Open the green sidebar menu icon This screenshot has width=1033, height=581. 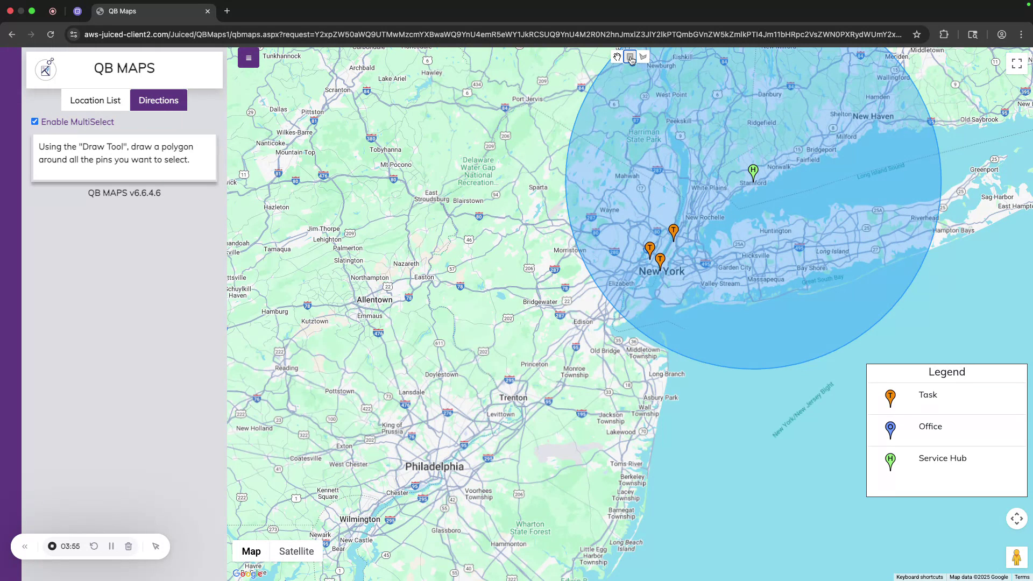(x=248, y=58)
